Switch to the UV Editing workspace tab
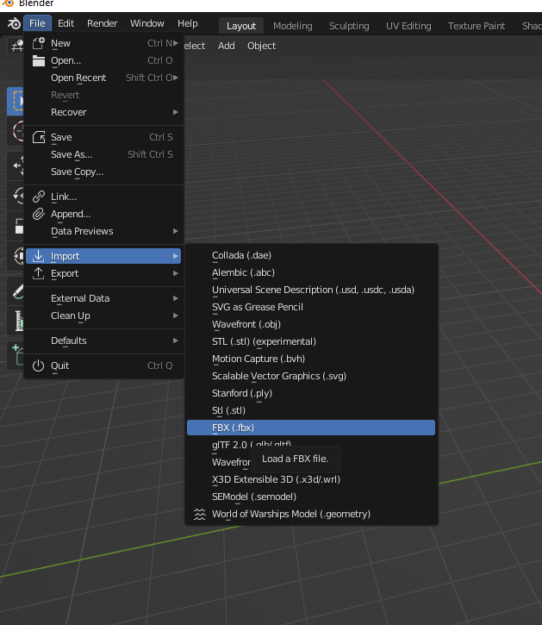The width and height of the screenshot is (542, 625). tap(408, 26)
